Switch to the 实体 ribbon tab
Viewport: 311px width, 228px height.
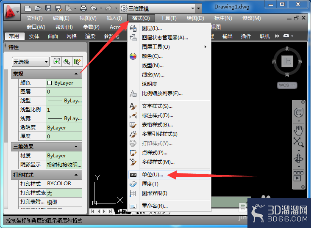click(34, 36)
